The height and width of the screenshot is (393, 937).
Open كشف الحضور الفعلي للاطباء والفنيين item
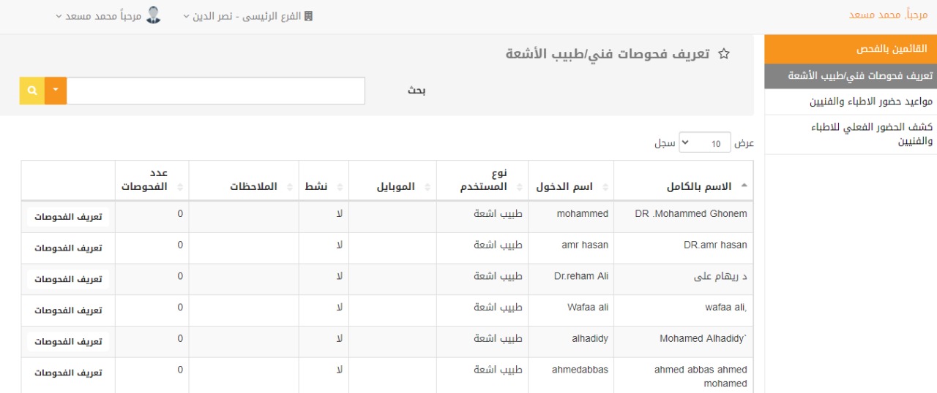[851, 134]
